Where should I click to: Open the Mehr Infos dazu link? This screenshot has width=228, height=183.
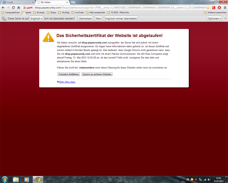67,82
